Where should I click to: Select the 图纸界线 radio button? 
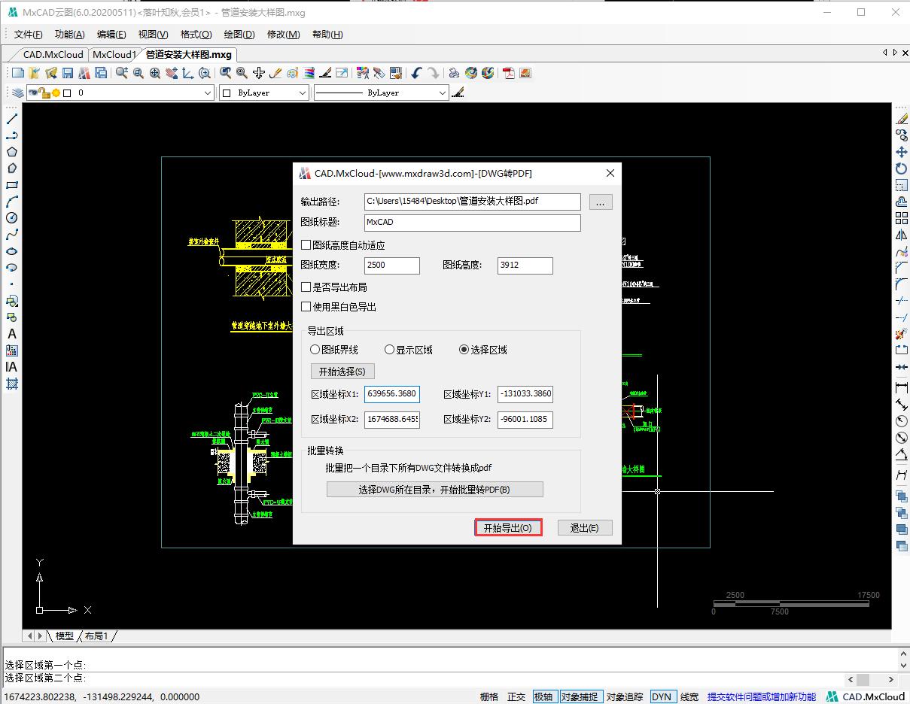click(x=315, y=349)
